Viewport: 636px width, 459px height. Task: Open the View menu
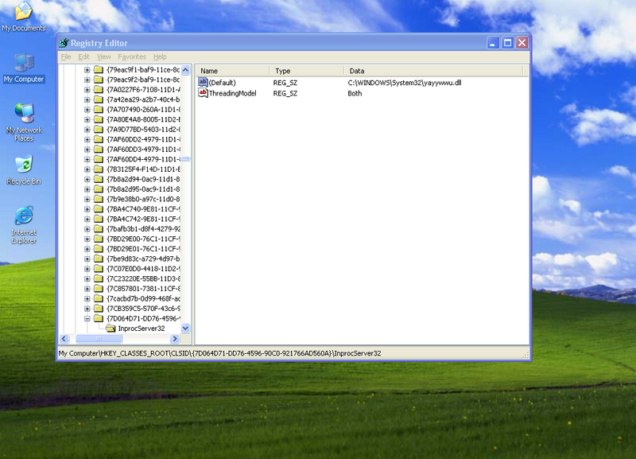(104, 56)
